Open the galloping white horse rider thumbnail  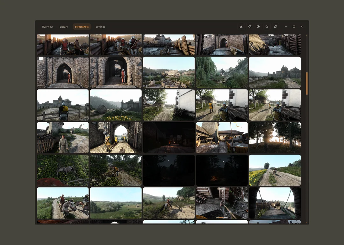pyautogui.click(x=169, y=203)
